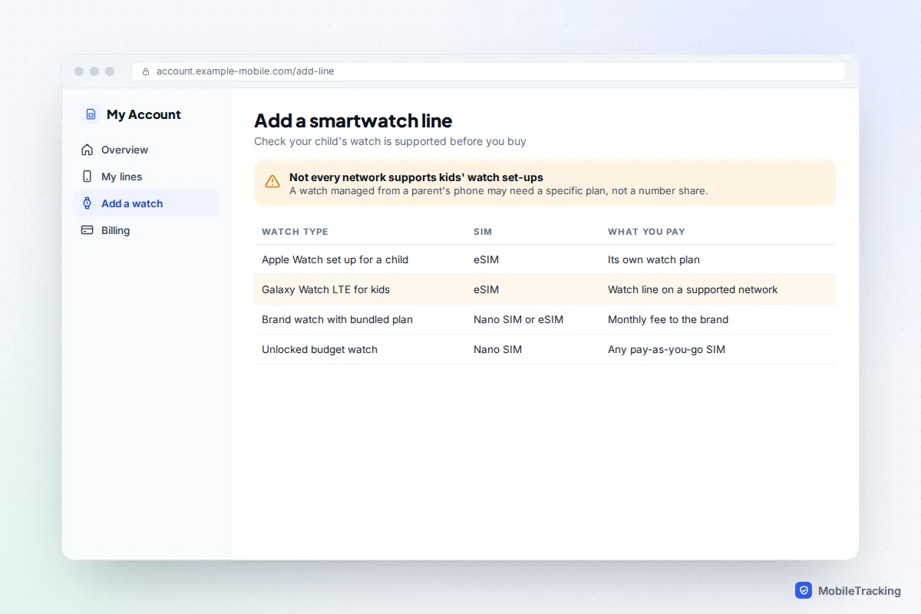
Task: Click the warning title about kids' watch set-ups
Action: tap(416, 177)
